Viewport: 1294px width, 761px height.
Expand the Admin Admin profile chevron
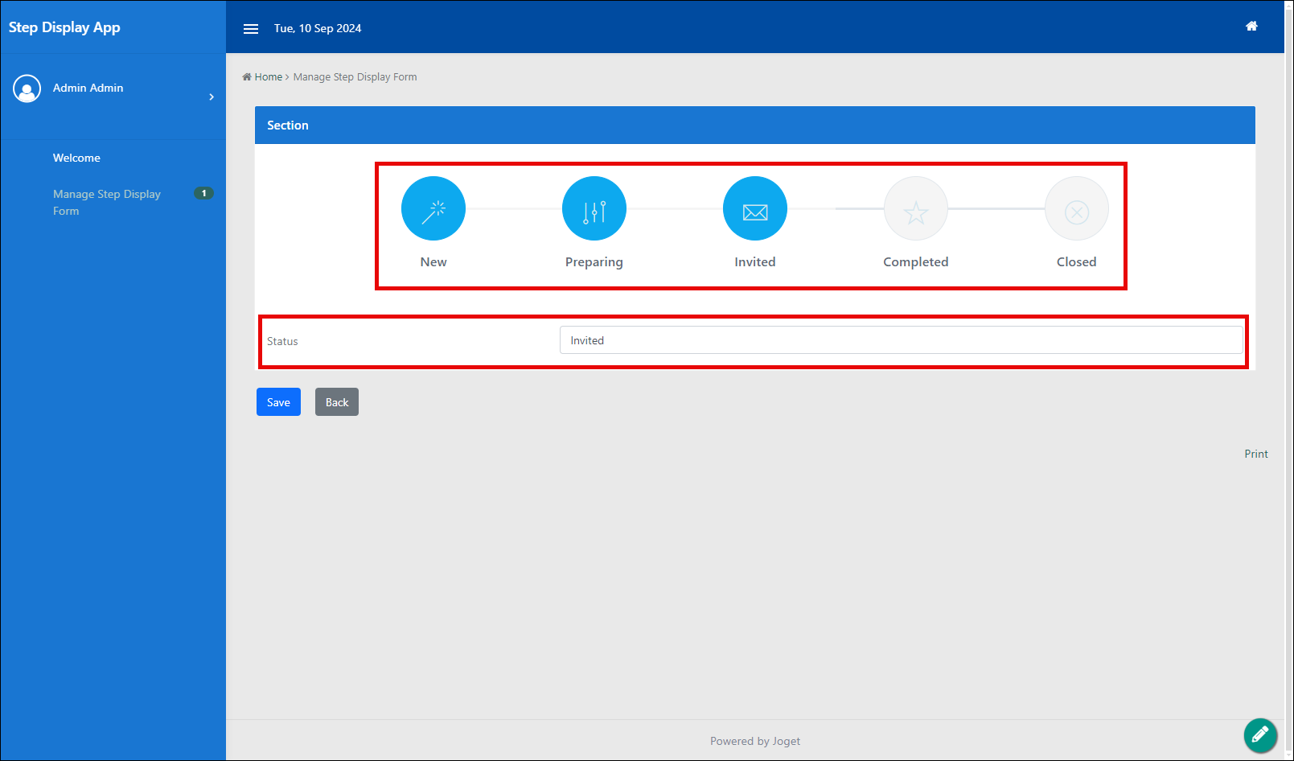(212, 97)
